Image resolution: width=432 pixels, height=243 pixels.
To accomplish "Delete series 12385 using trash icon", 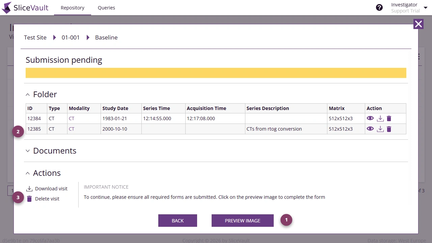I will point(389,129).
